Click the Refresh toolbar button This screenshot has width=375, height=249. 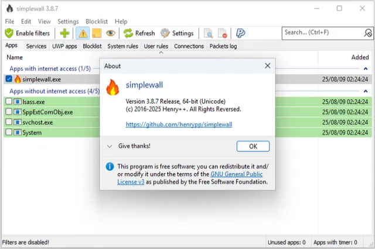point(139,33)
